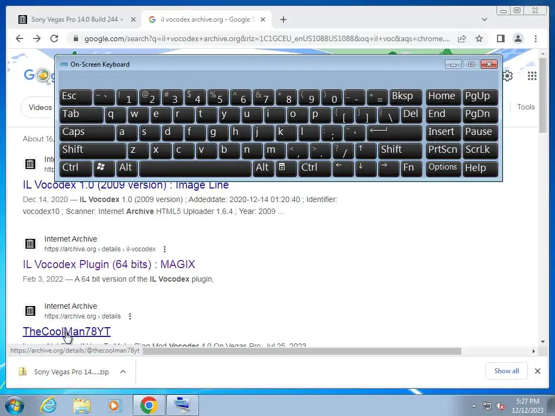Click the Windows logo key on keyboard
The image size is (555, 416).
click(104, 168)
